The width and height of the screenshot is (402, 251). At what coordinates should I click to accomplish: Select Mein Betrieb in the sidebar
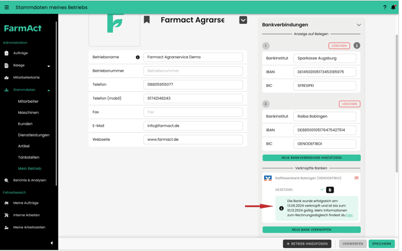coord(29,169)
